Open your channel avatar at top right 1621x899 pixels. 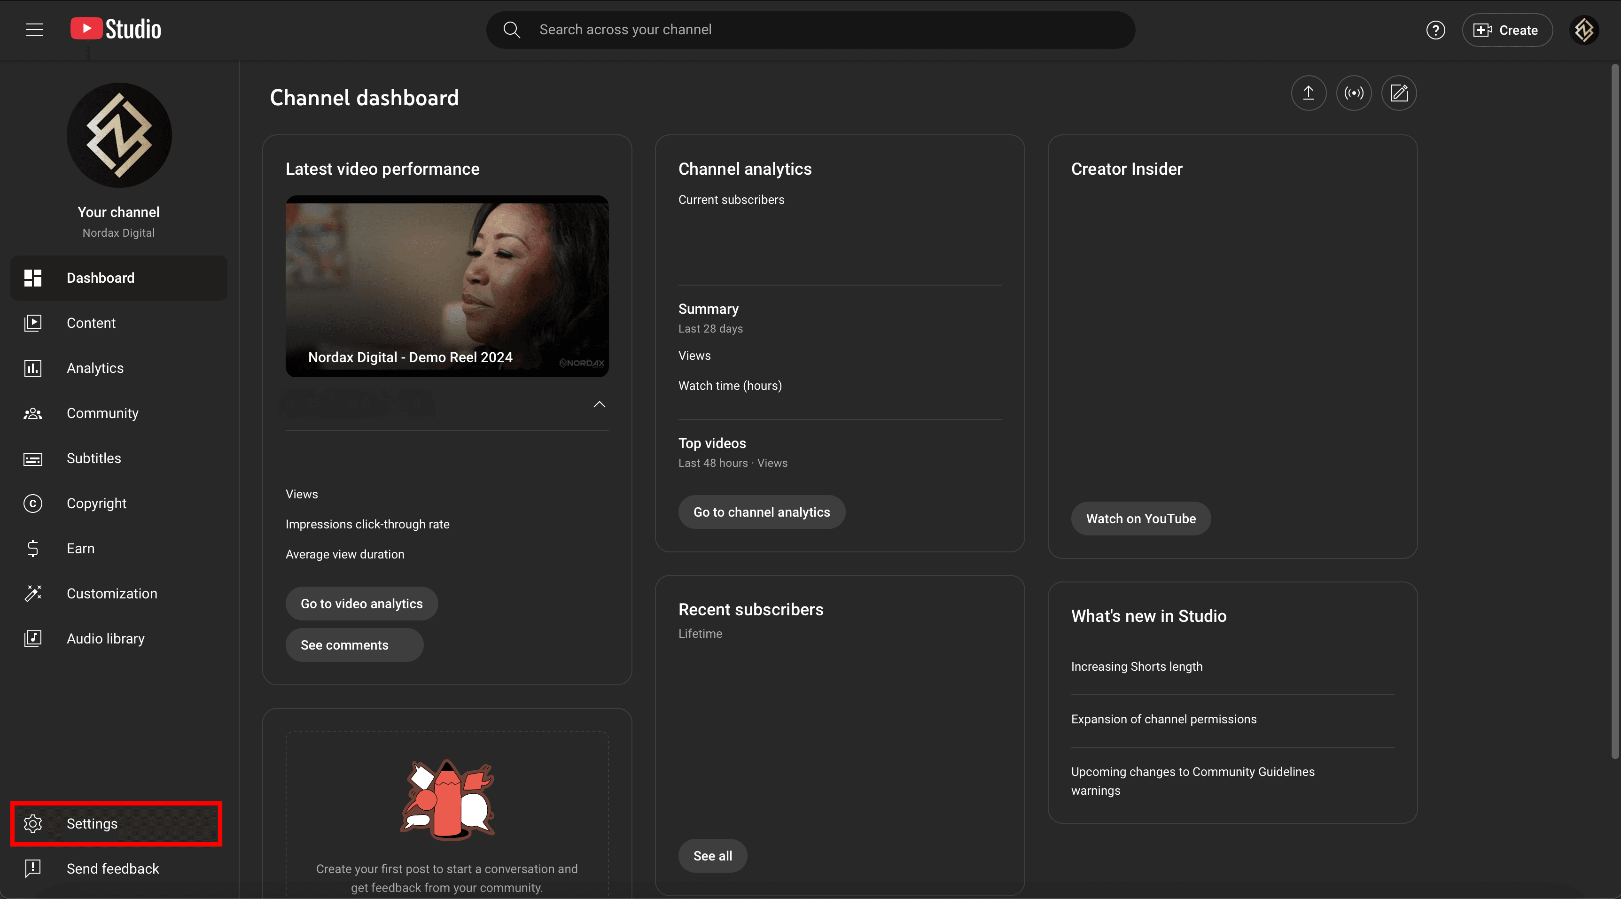[x=1584, y=30]
